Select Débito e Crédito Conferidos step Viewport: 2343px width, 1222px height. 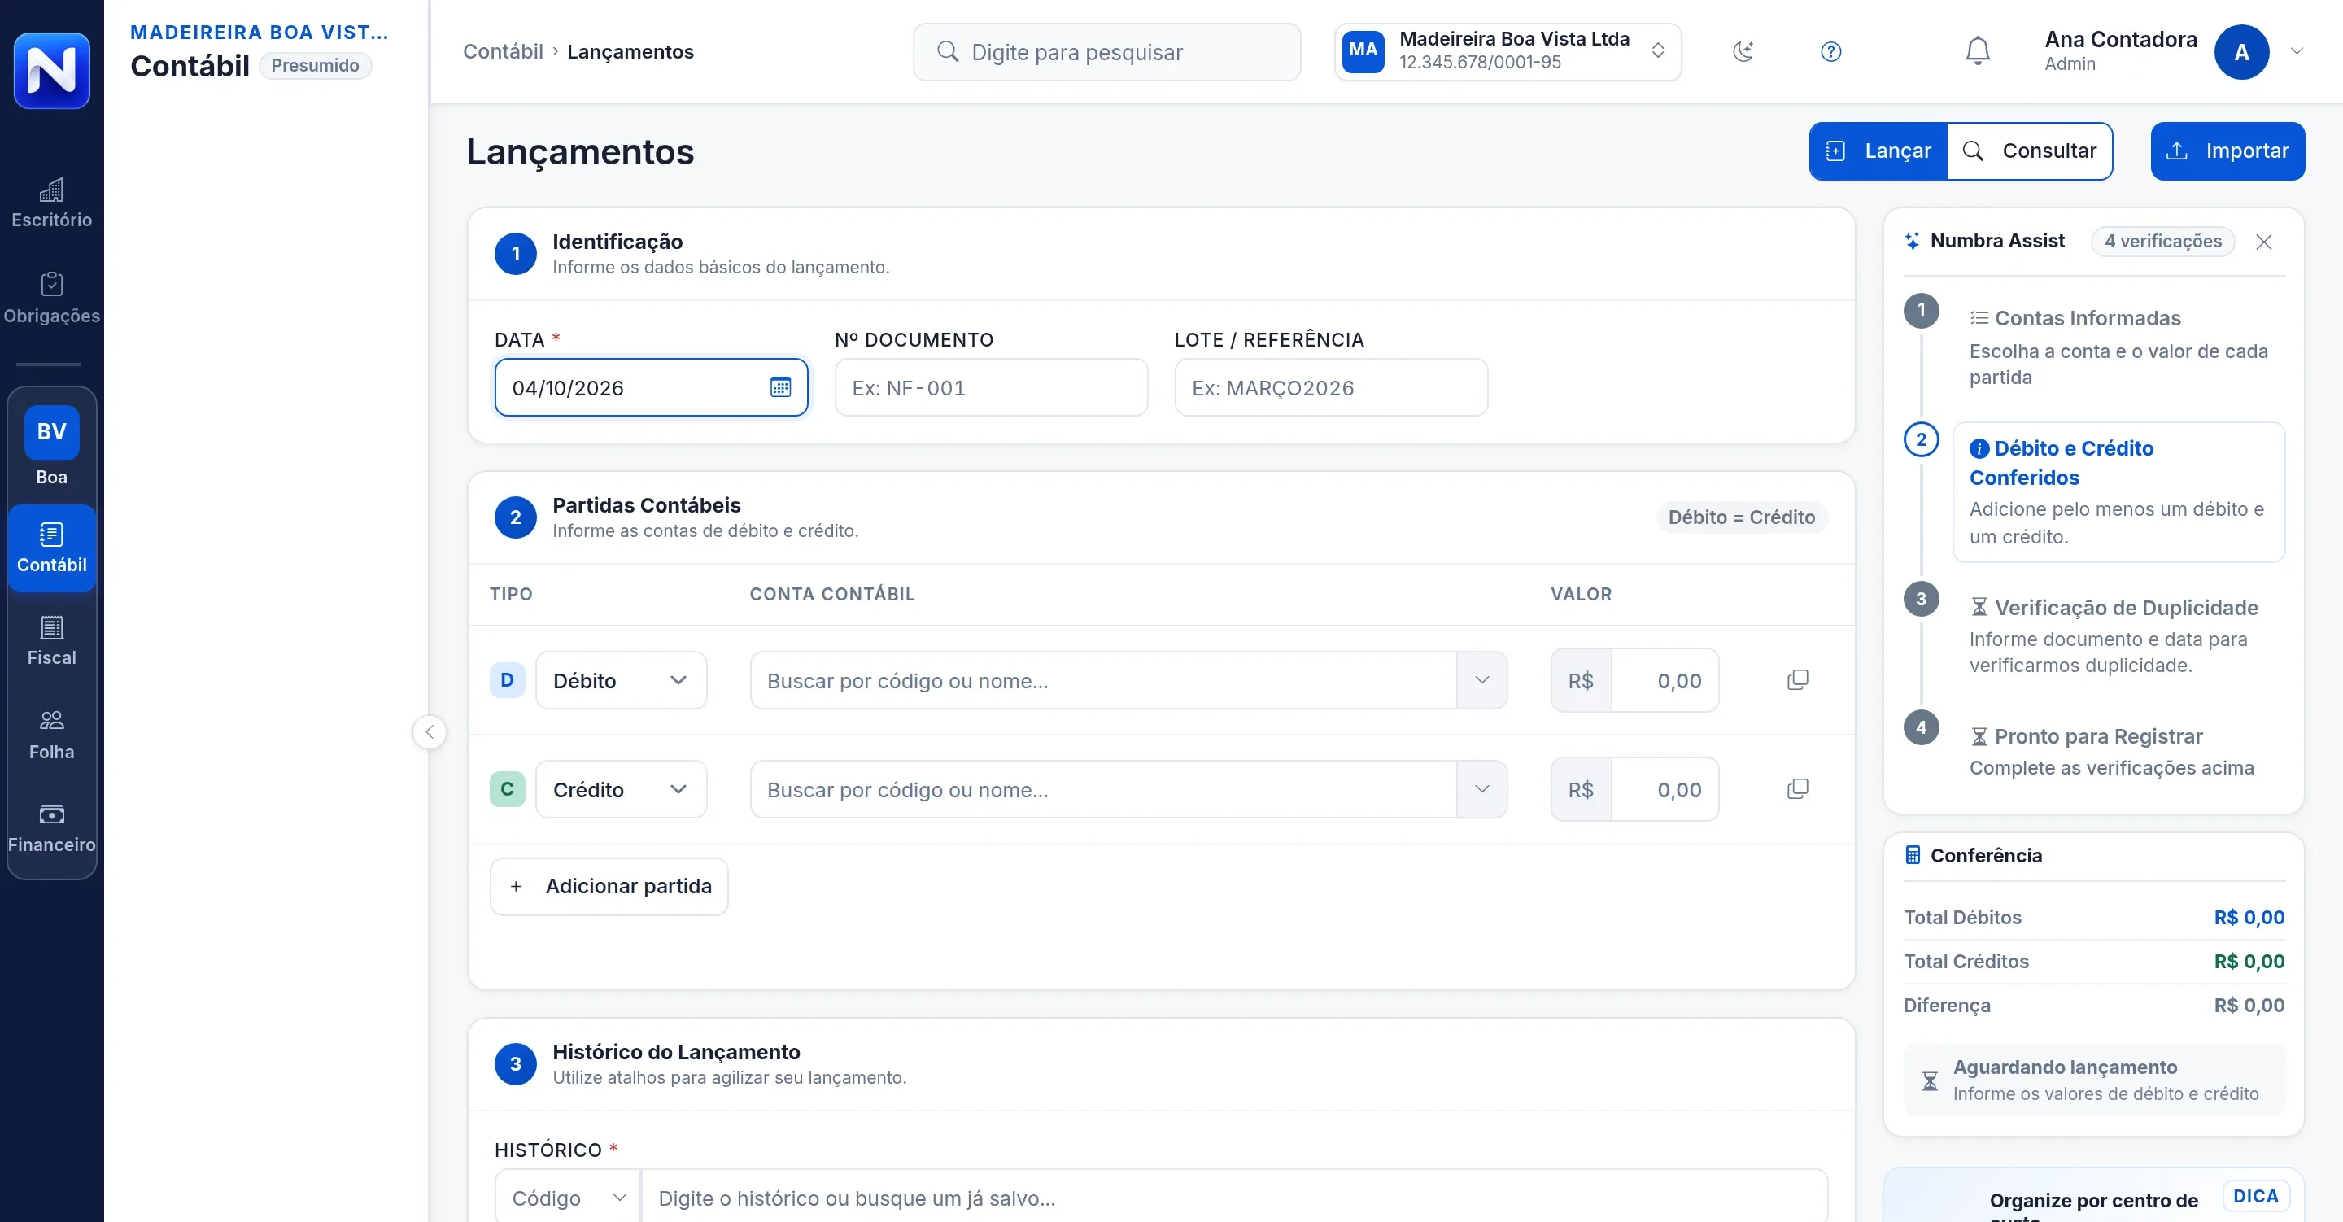click(x=2118, y=492)
